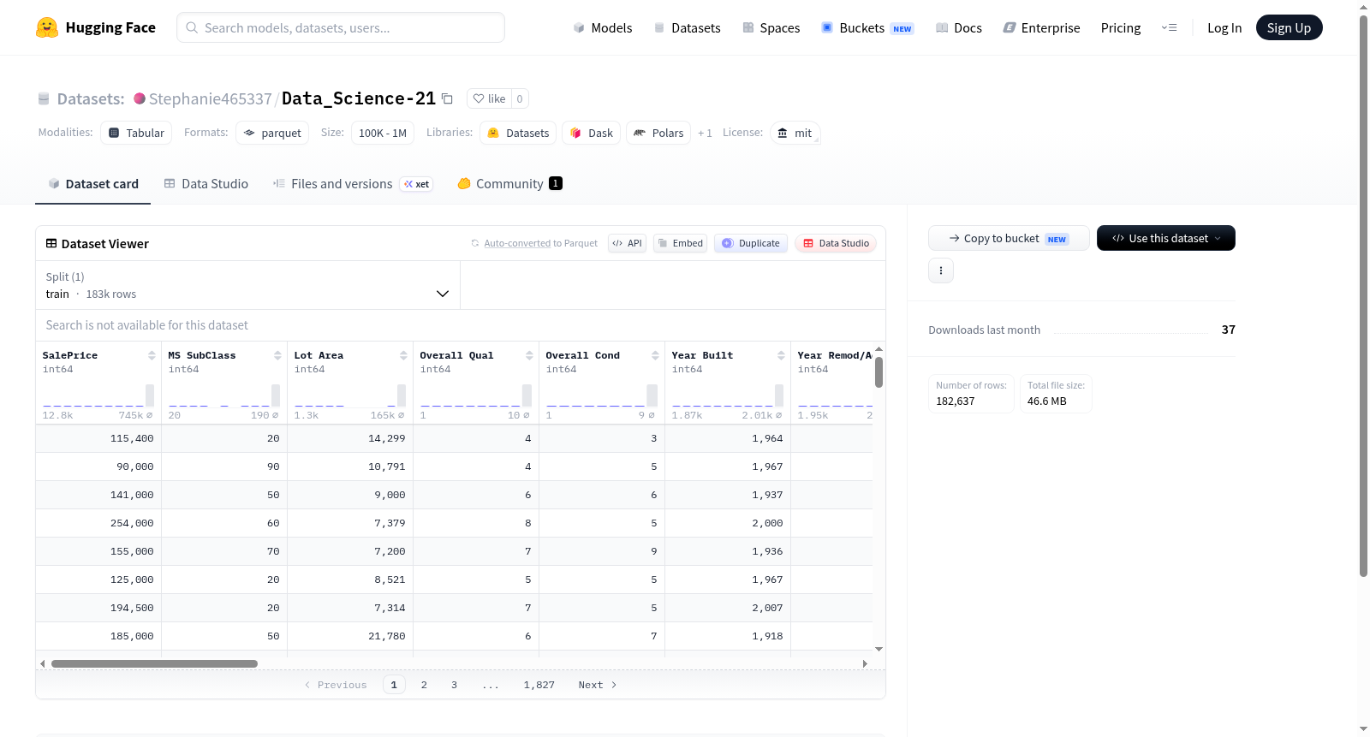Open the Enterprise page
Viewport: 1370px width, 737px height.
pos(1041,27)
